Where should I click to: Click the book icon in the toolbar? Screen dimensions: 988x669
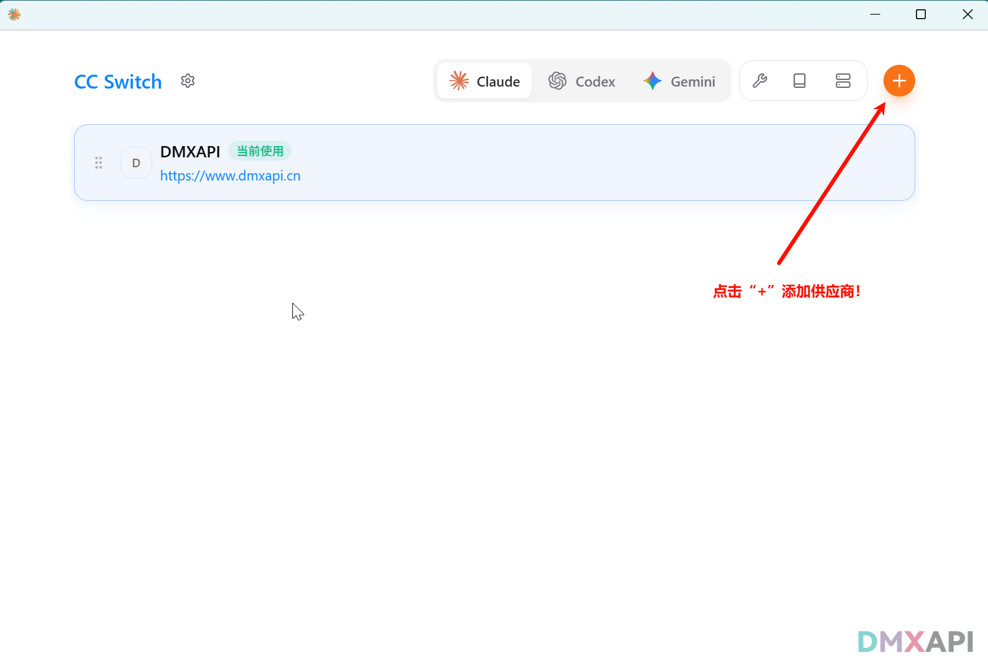pyautogui.click(x=800, y=81)
